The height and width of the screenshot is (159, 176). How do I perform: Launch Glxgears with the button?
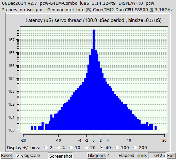coord(97,156)
